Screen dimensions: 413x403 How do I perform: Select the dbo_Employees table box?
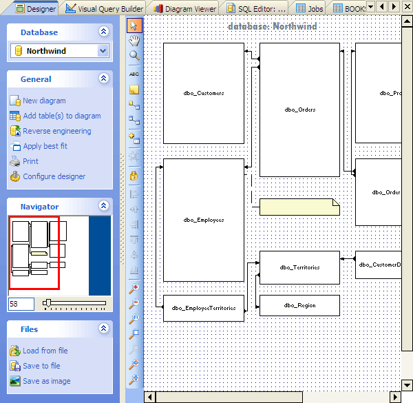pos(204,220)
